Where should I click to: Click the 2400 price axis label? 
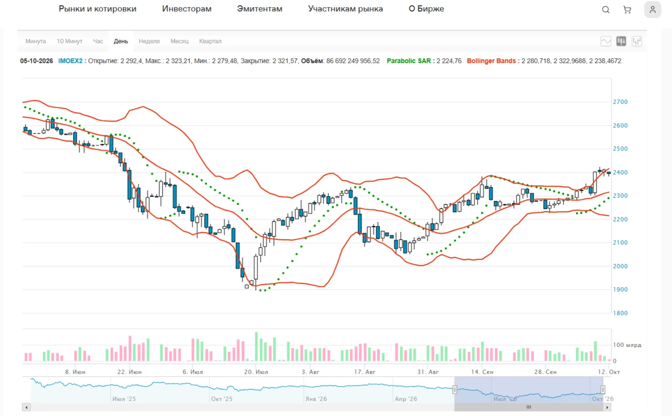pos(620,172)
